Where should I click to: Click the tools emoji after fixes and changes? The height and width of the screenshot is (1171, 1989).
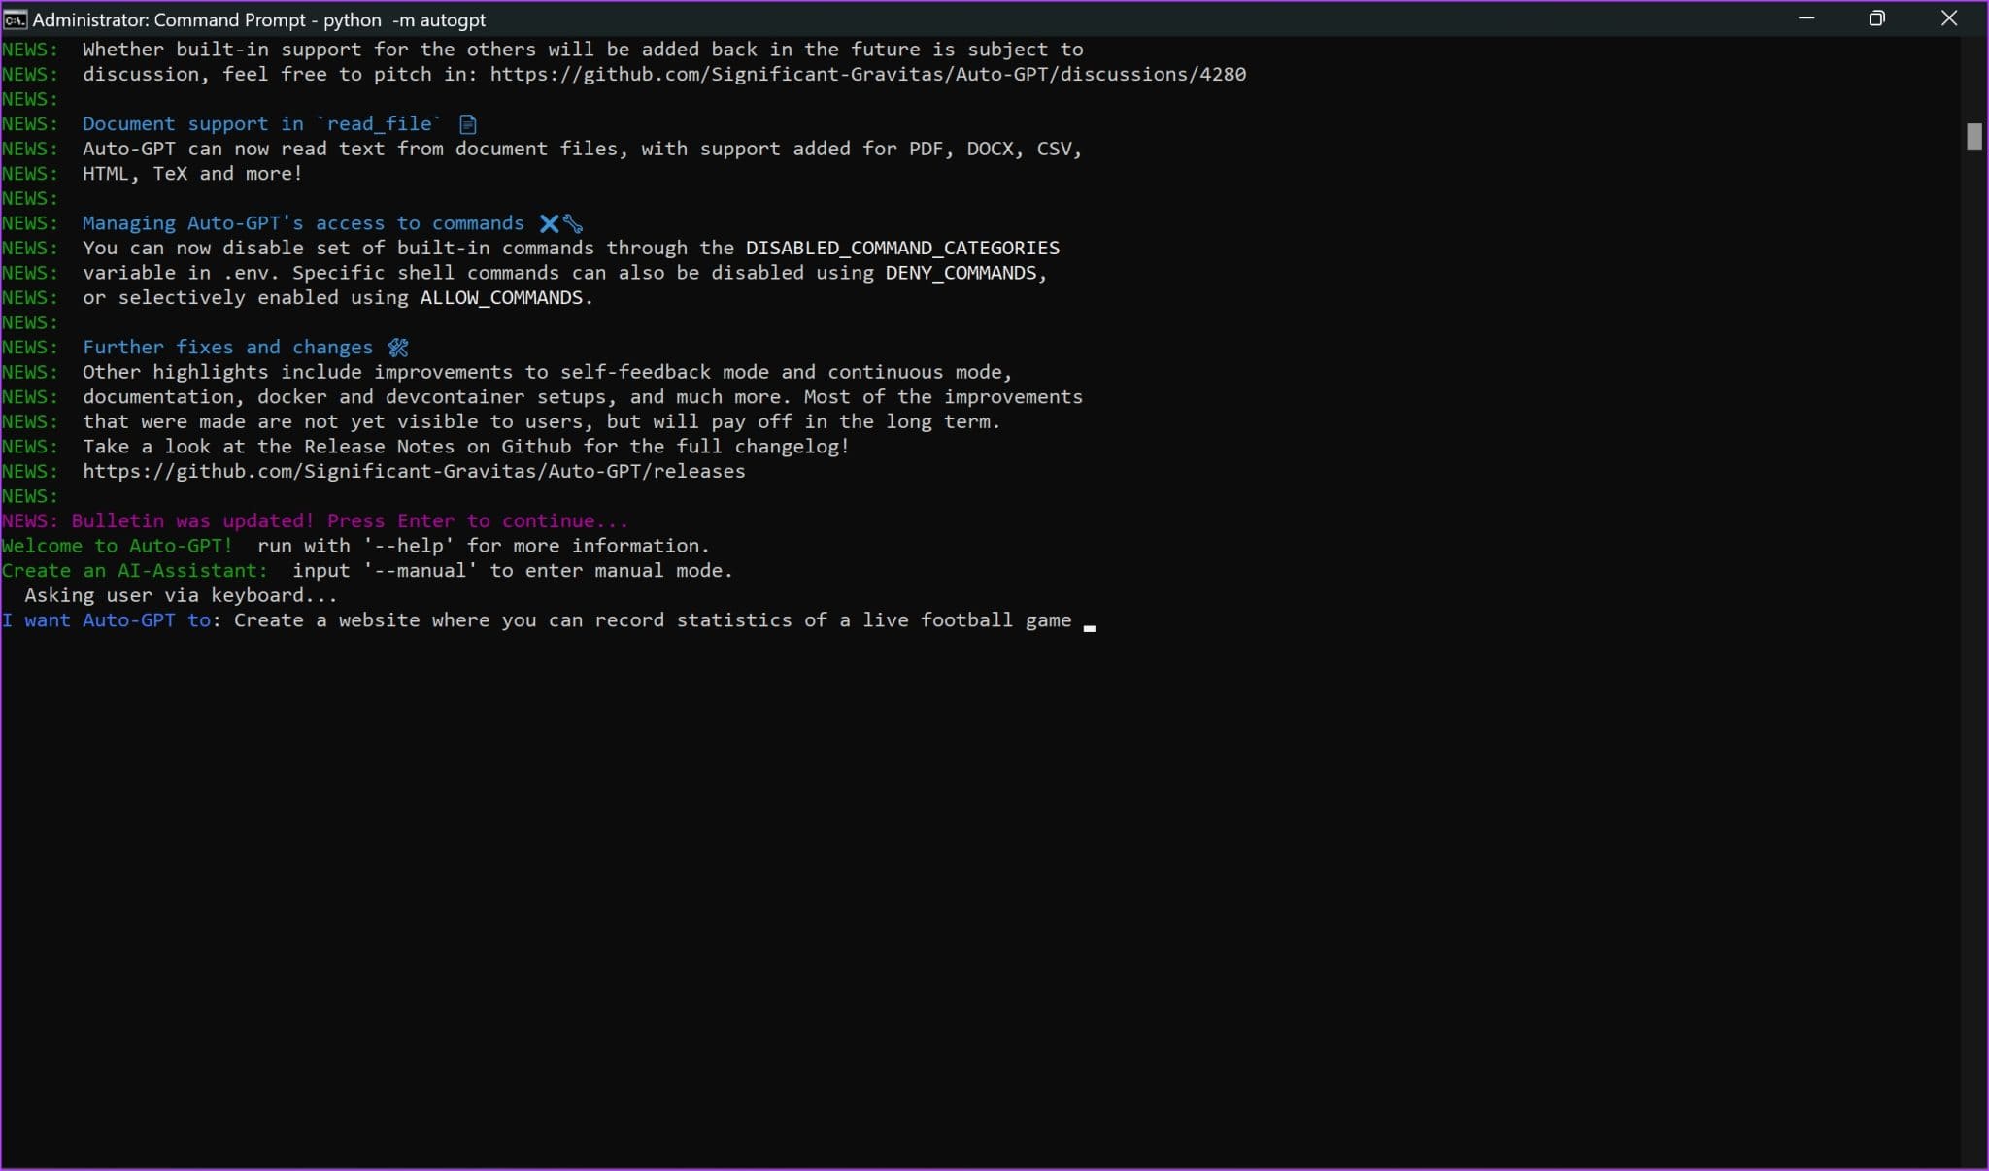(398, 348)
